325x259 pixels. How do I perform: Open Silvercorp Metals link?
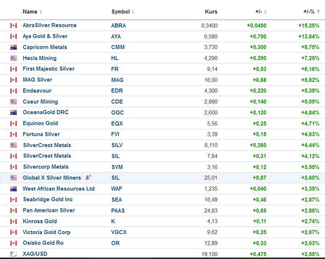point(45,167)
